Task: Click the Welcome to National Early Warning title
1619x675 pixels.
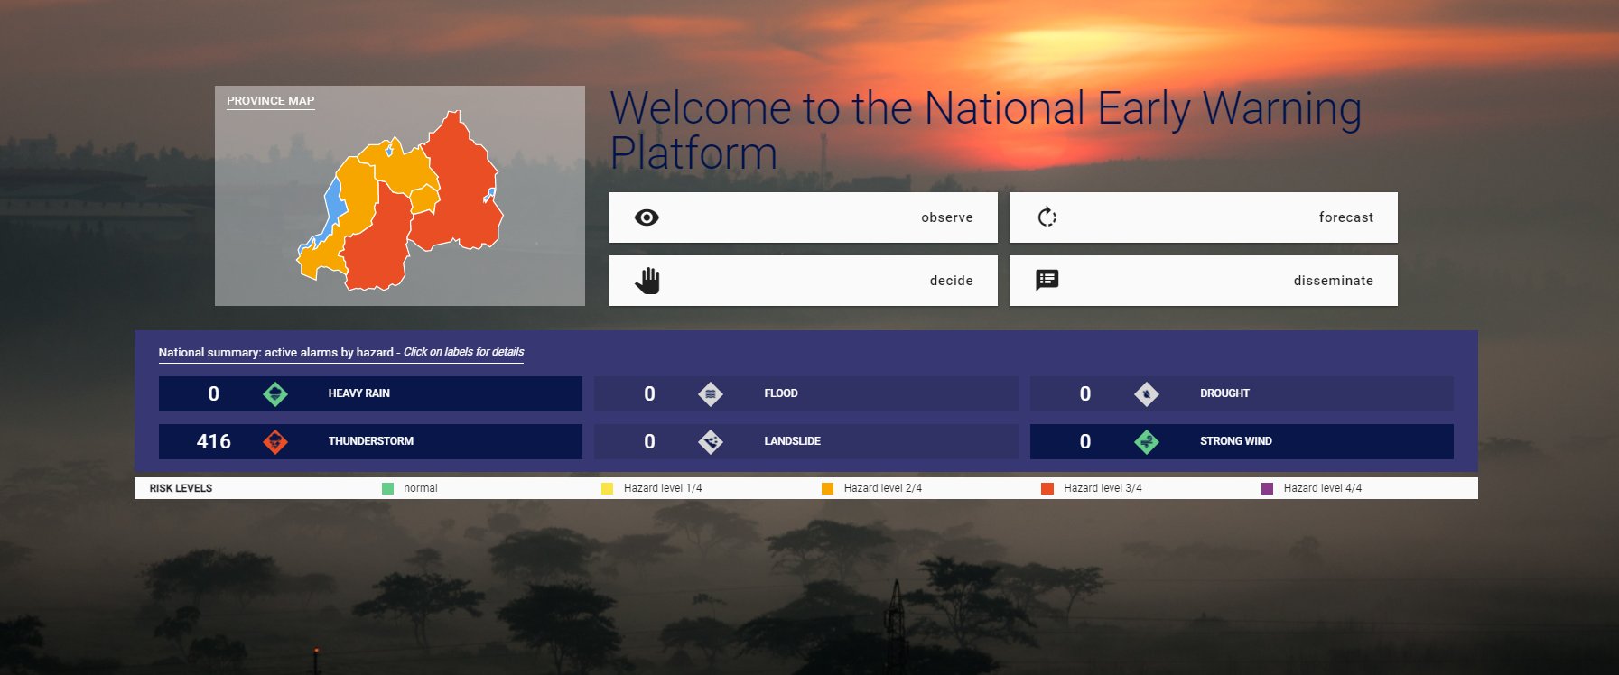Action: click(x=985, y=130)
